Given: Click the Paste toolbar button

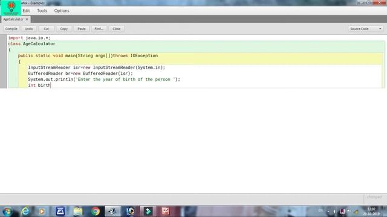Looking at the screenshot, I should [x=82, y=29].
